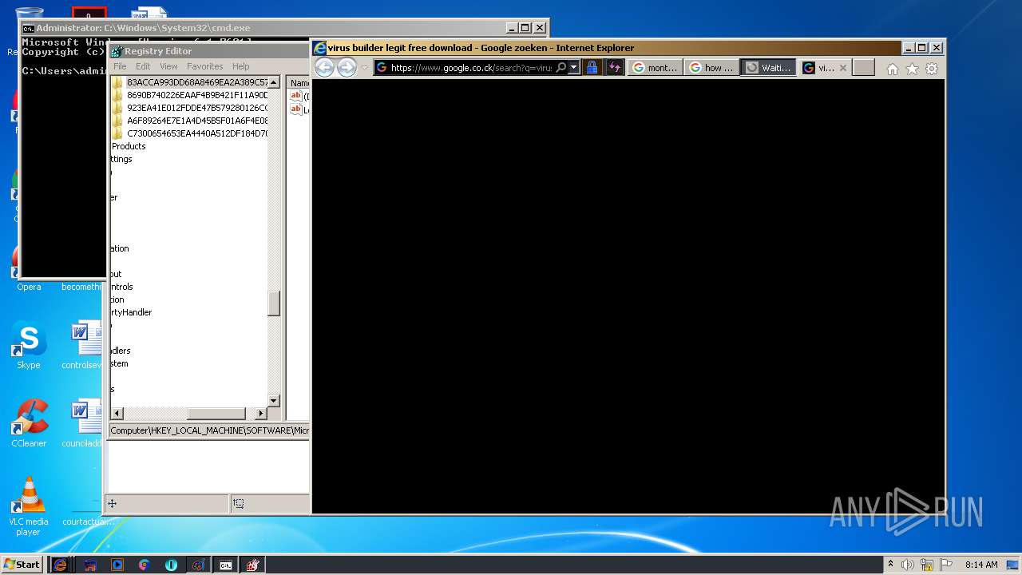Open Windows Media Player from taskbar
1022x575 pixels.
[x=117, y=565]
